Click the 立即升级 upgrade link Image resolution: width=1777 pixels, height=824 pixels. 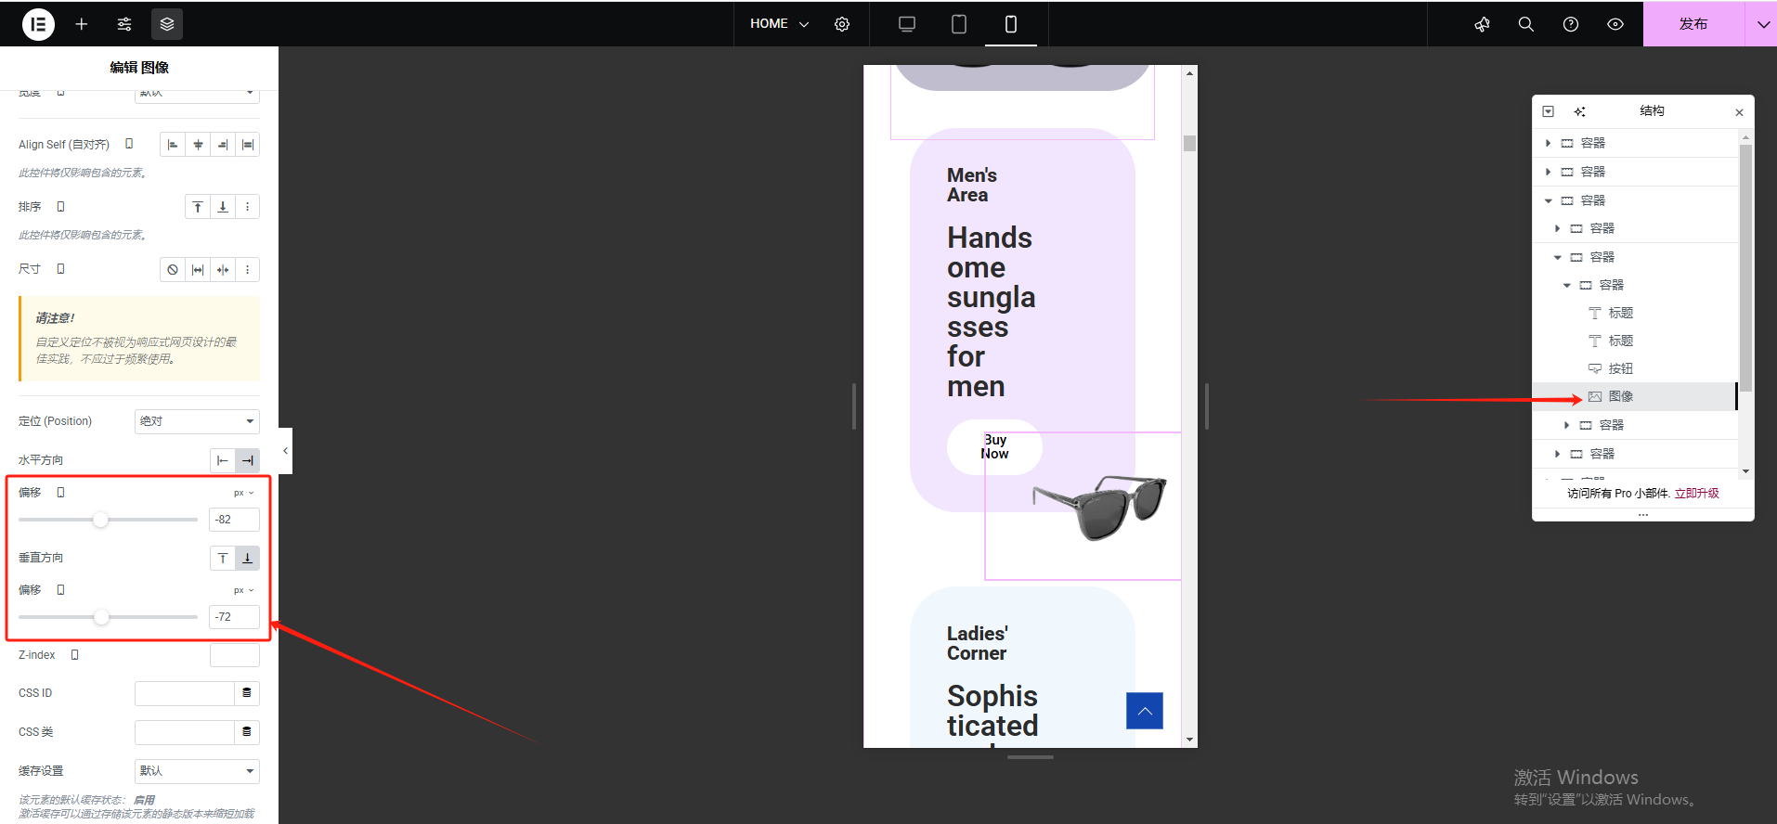[1696, 494]
